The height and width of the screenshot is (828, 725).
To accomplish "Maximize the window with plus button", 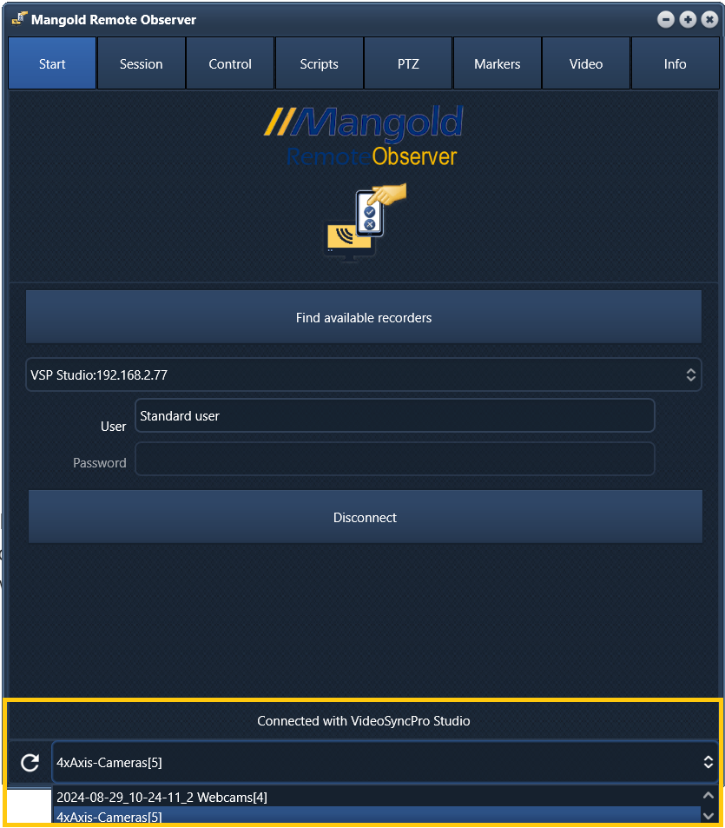I will (x=688, y=19).
